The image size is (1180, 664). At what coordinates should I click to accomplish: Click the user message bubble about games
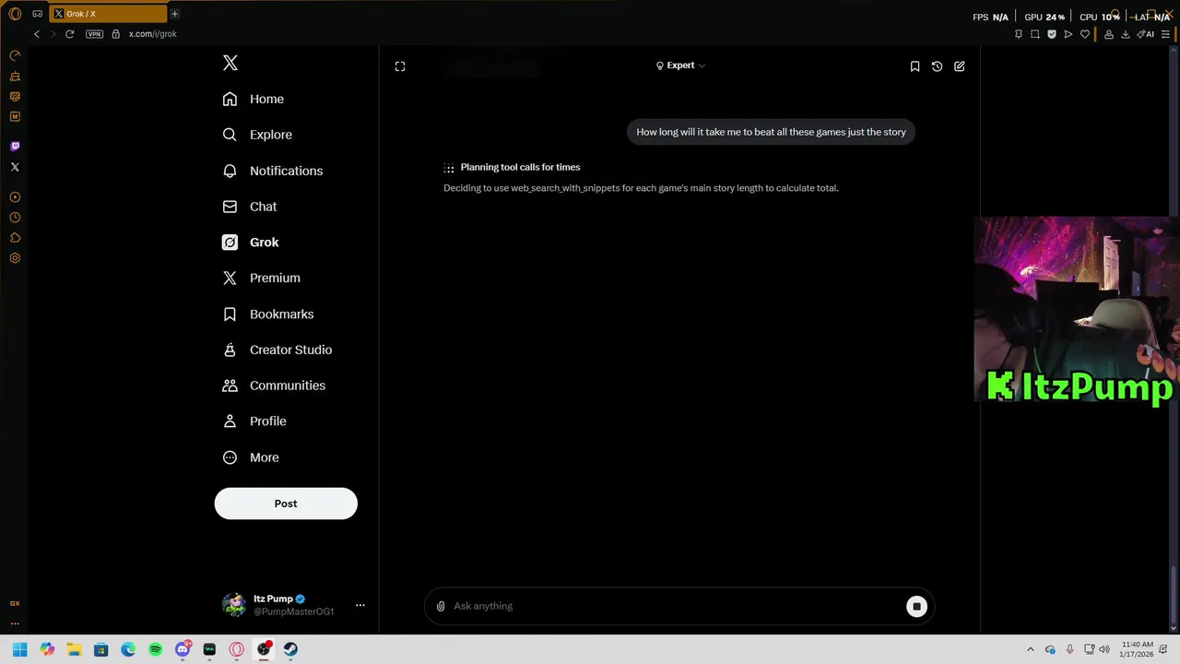click(772, 132)
